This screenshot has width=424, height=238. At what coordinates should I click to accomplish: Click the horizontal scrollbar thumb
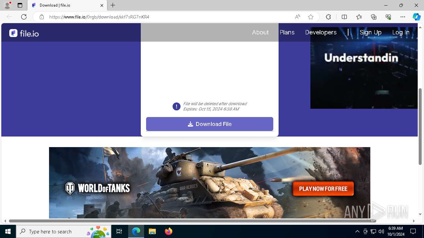click(192, 221)
